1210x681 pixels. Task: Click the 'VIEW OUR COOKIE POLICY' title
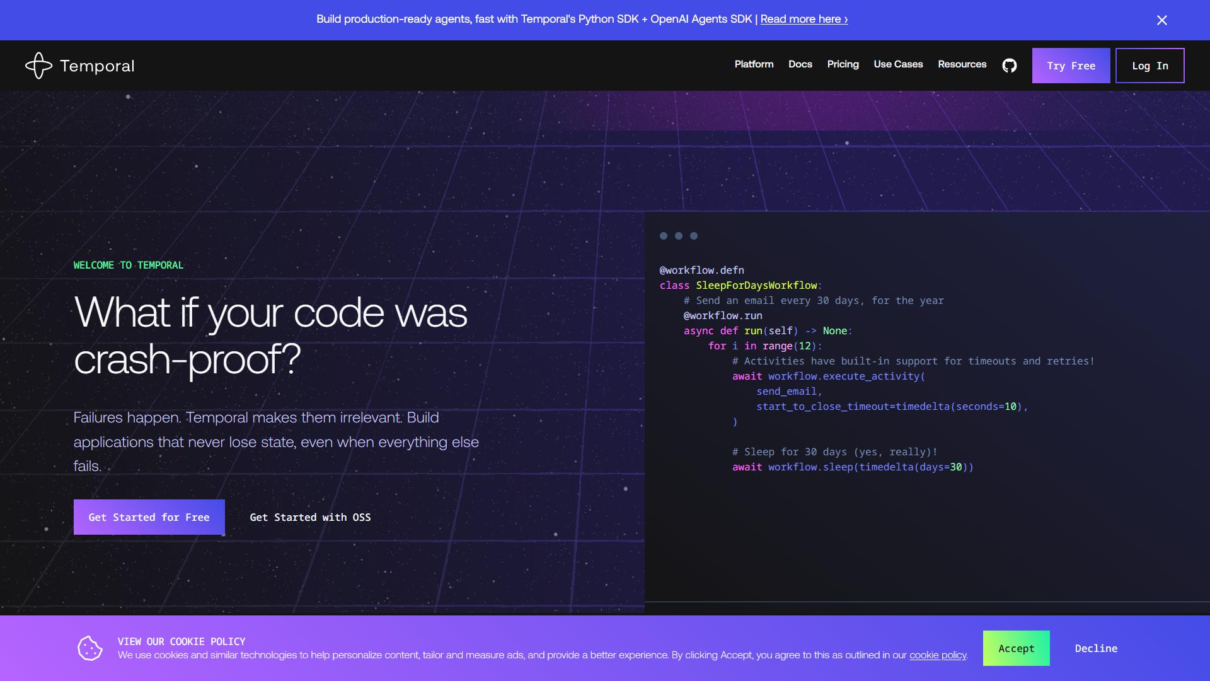tap(181, 641)
